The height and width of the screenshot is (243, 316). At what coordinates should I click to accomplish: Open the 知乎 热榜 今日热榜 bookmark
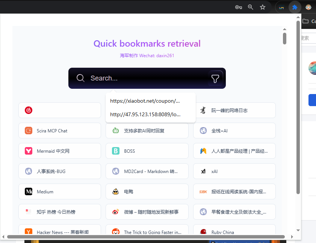coord(60,212)
